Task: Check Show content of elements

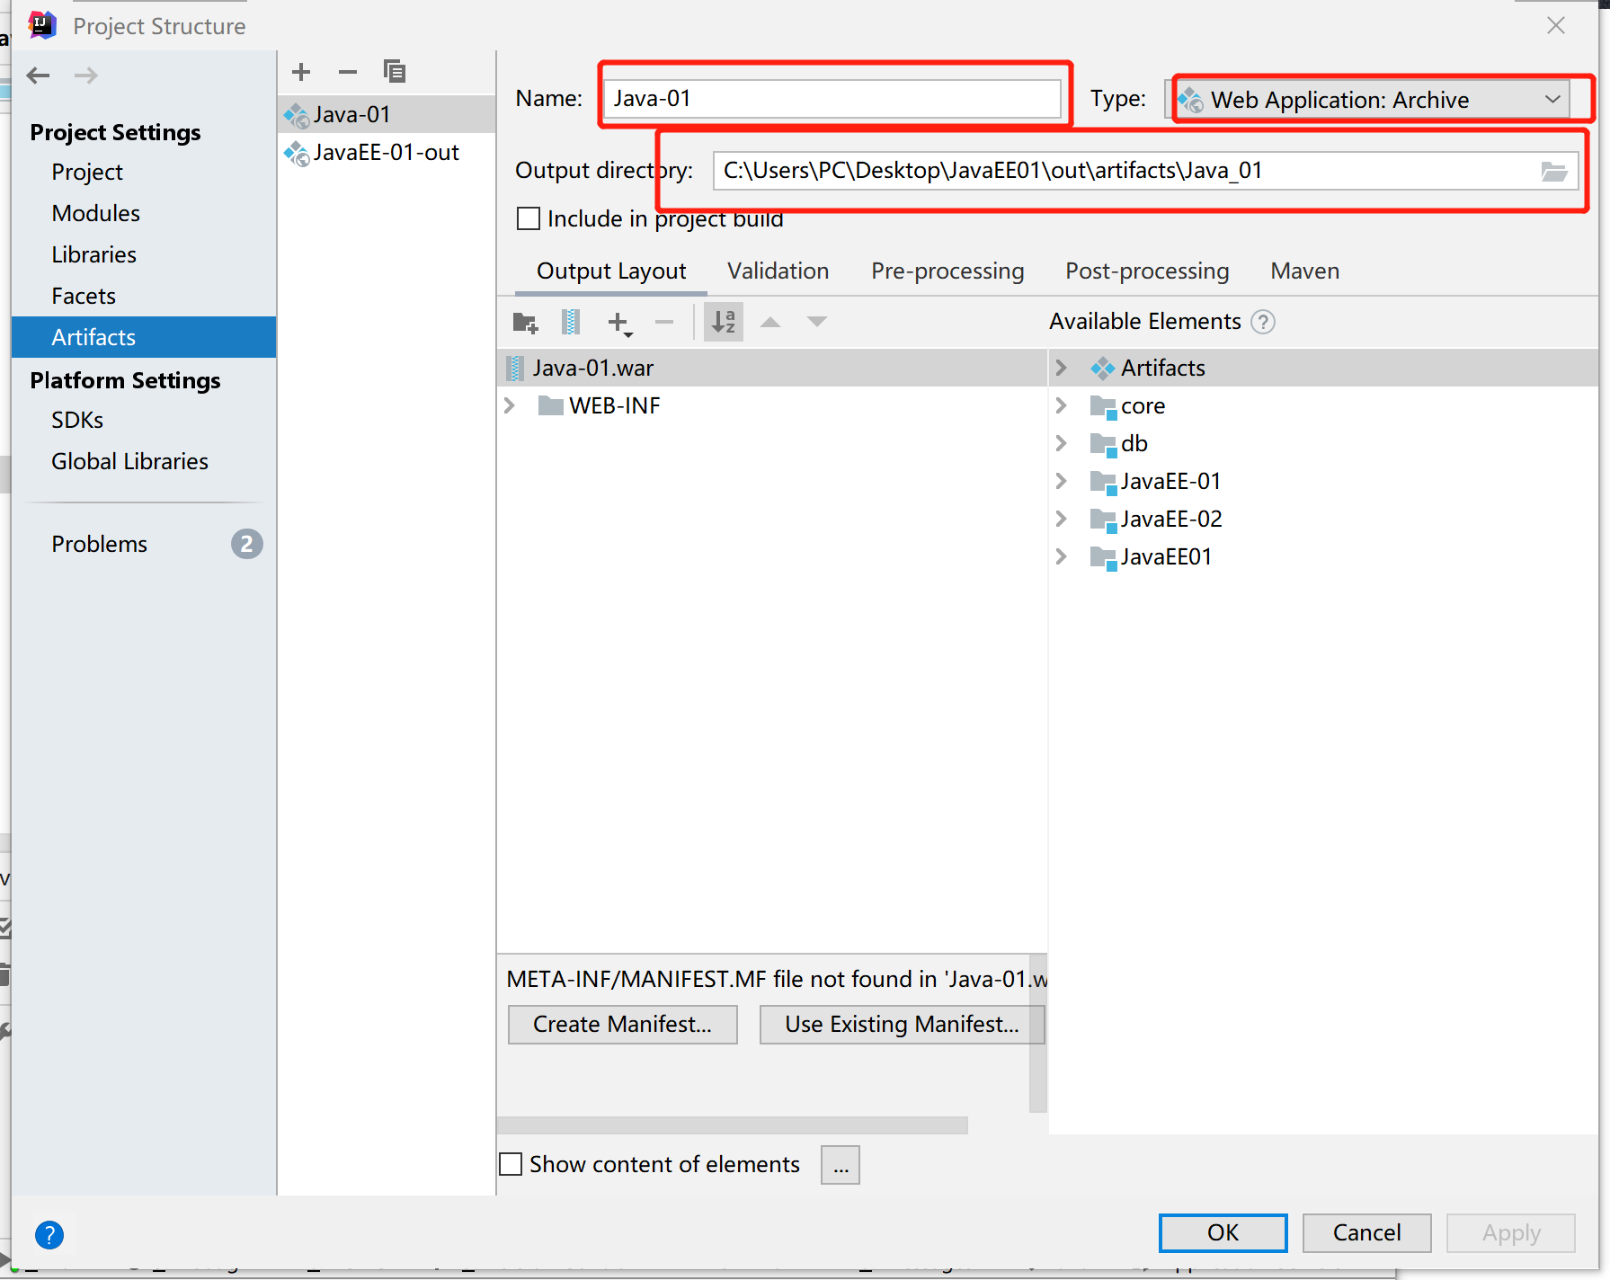Action: click(511, 1165)
